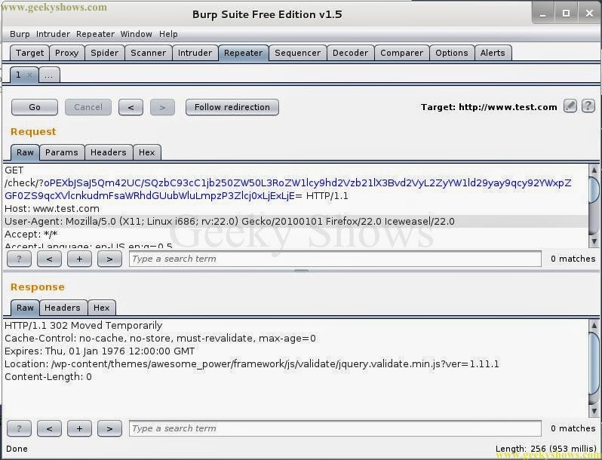Image resolution: width=602 pixels, height=460 pixels.
Task: Select Repeater sub-tab 1
Action: coord(18,75)
